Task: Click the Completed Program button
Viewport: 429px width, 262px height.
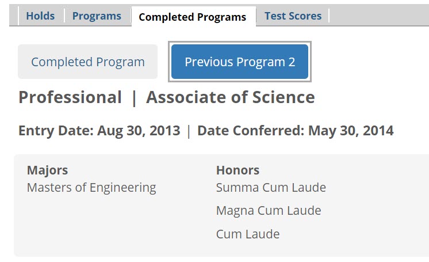Action: [x=88, y=62]
